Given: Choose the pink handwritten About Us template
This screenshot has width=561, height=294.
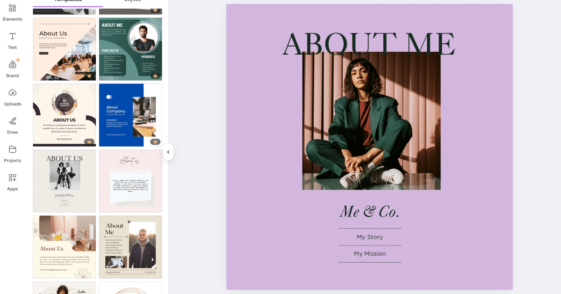Looking at the screenshot, I should click(130, 181).
